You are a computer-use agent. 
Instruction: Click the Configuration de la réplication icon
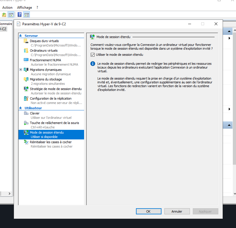click(26, 98)
